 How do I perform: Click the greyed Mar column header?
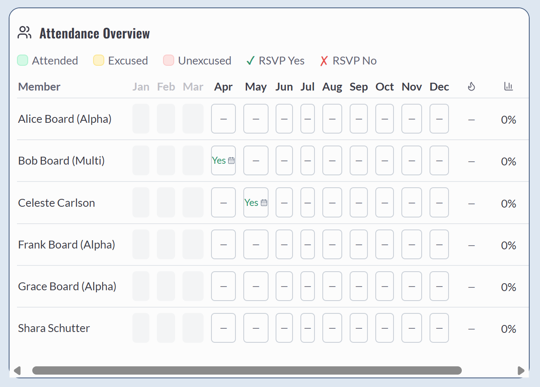click(193, 87)
